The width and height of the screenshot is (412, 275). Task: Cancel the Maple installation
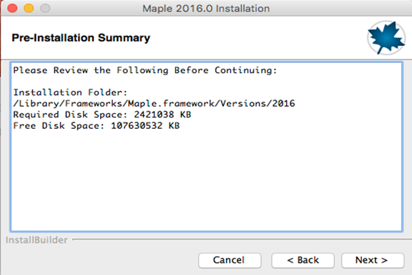[x=230, y=260]
